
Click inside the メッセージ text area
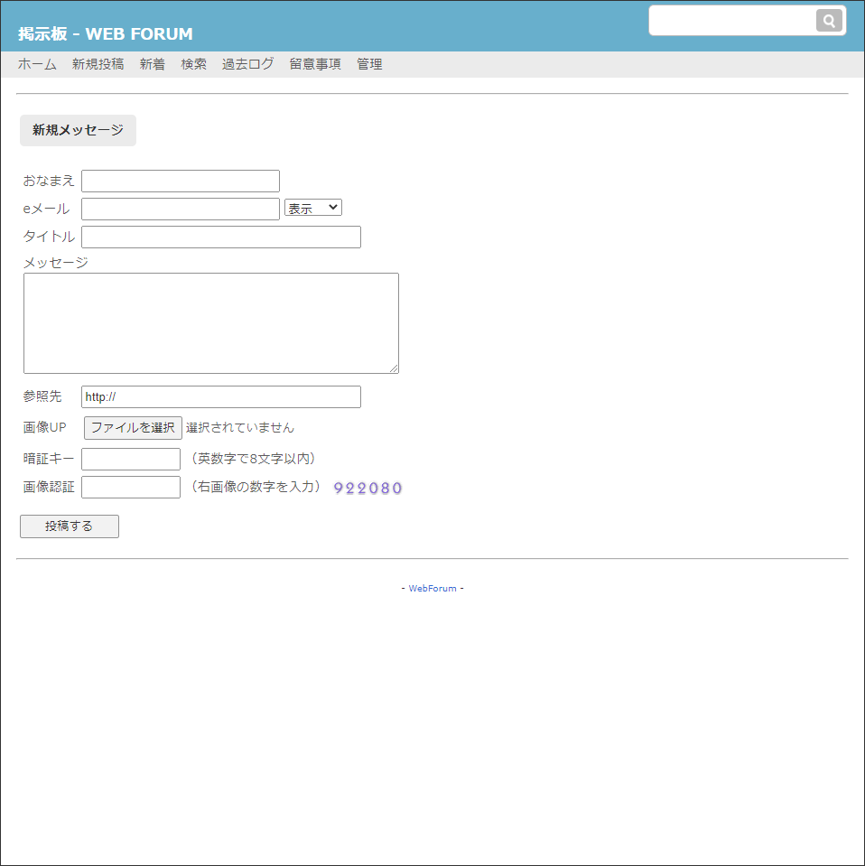coord(210,322)
